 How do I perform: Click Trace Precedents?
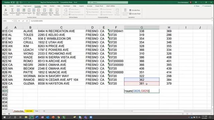[x=92, y=9]
